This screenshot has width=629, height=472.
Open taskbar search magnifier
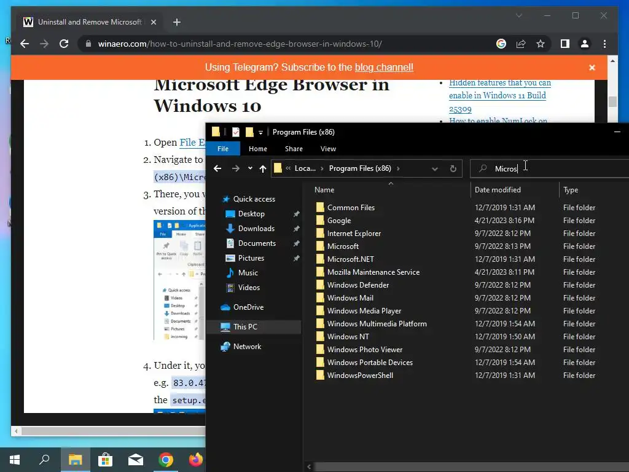tap(44, 460)
